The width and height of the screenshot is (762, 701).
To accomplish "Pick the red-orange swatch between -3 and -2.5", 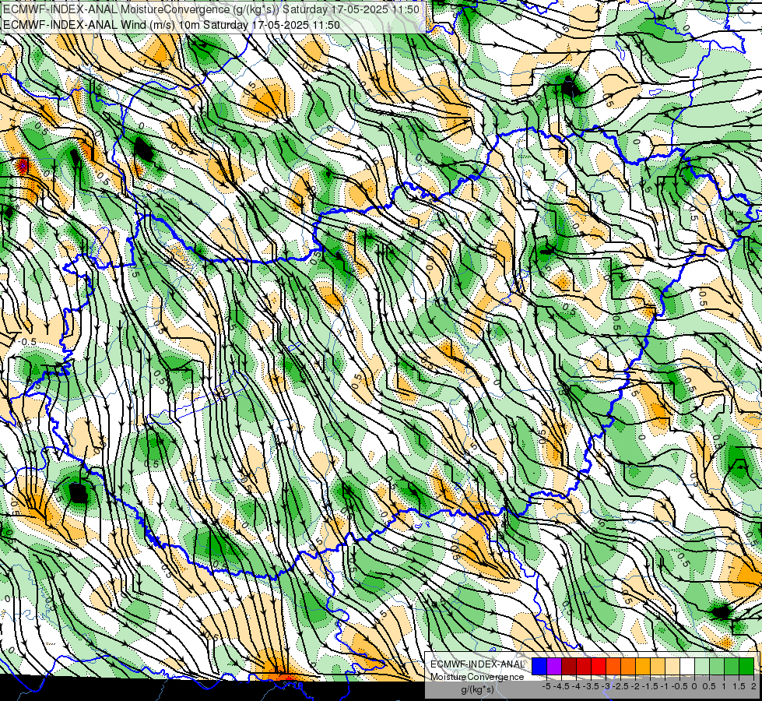I will coord(613,667).
